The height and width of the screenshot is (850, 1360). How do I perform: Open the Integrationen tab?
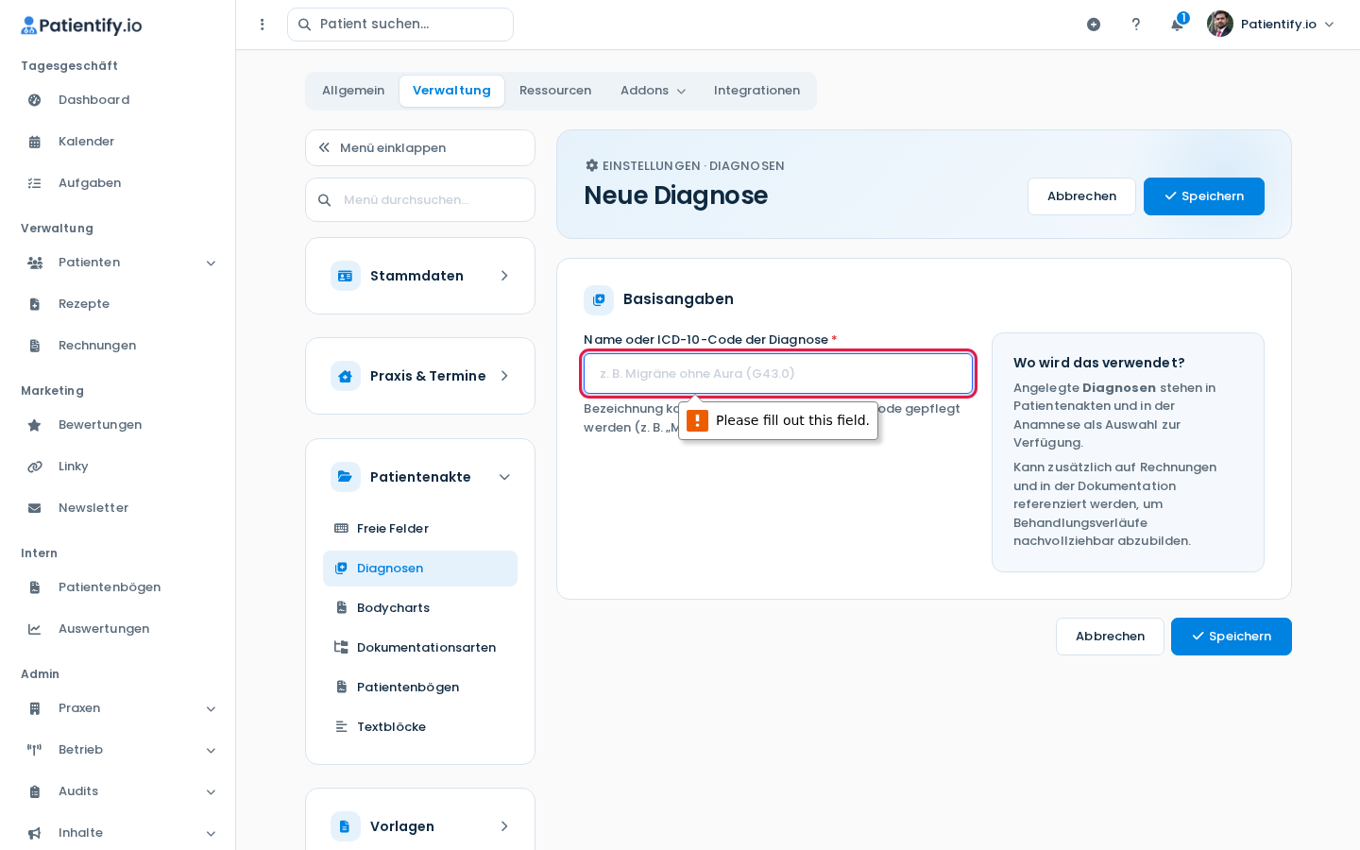pyautogui.click(x=756, y=91)
